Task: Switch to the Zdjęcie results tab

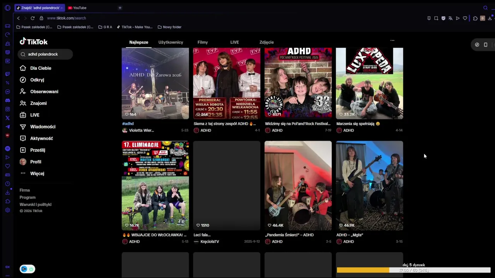Action: click(266, 42)
